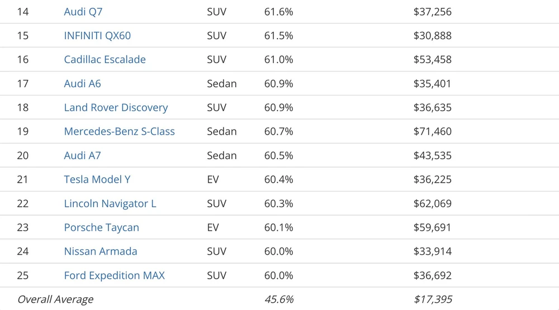
Task: Select the Audi A6 link
Action: point(82,84)
